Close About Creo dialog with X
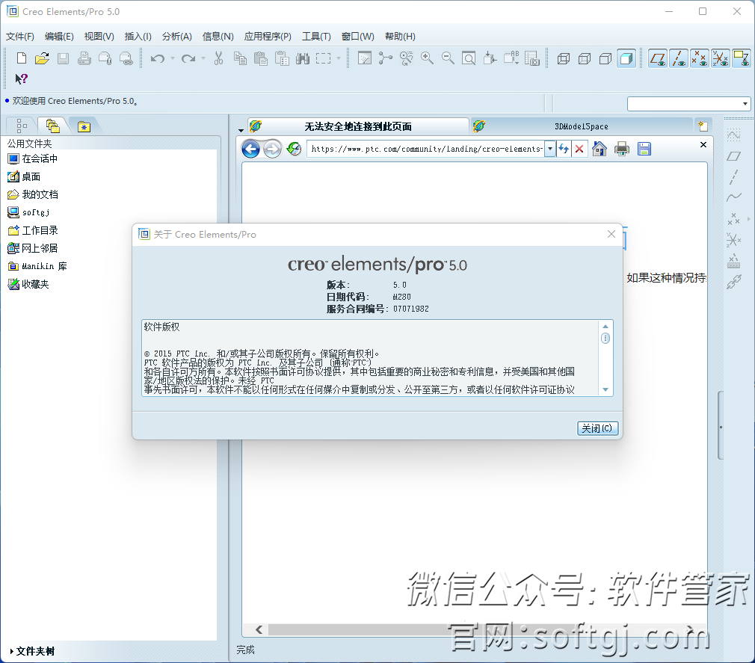Image resolution: width=755 pixels, height=663 pixels. (611, 234)
